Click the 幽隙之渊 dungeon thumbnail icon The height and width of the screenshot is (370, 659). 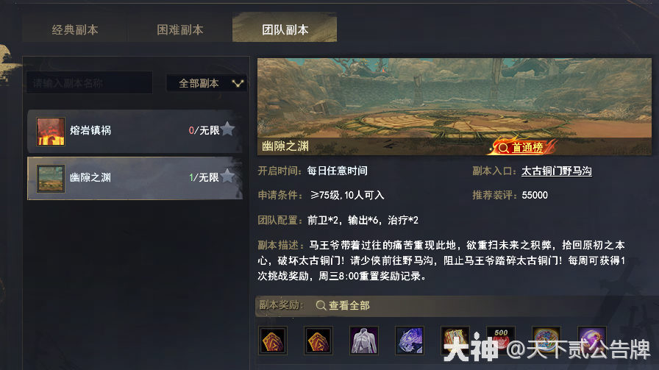pos(51,178)
